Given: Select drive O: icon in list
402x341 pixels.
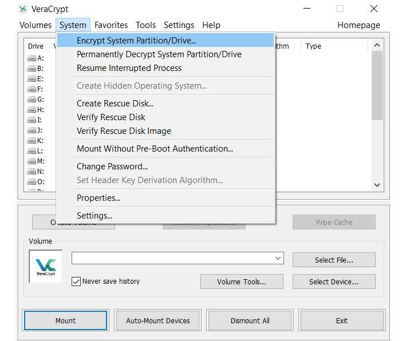Looking at the screenshot, I should pyautogui.click(x=31, y=181).
